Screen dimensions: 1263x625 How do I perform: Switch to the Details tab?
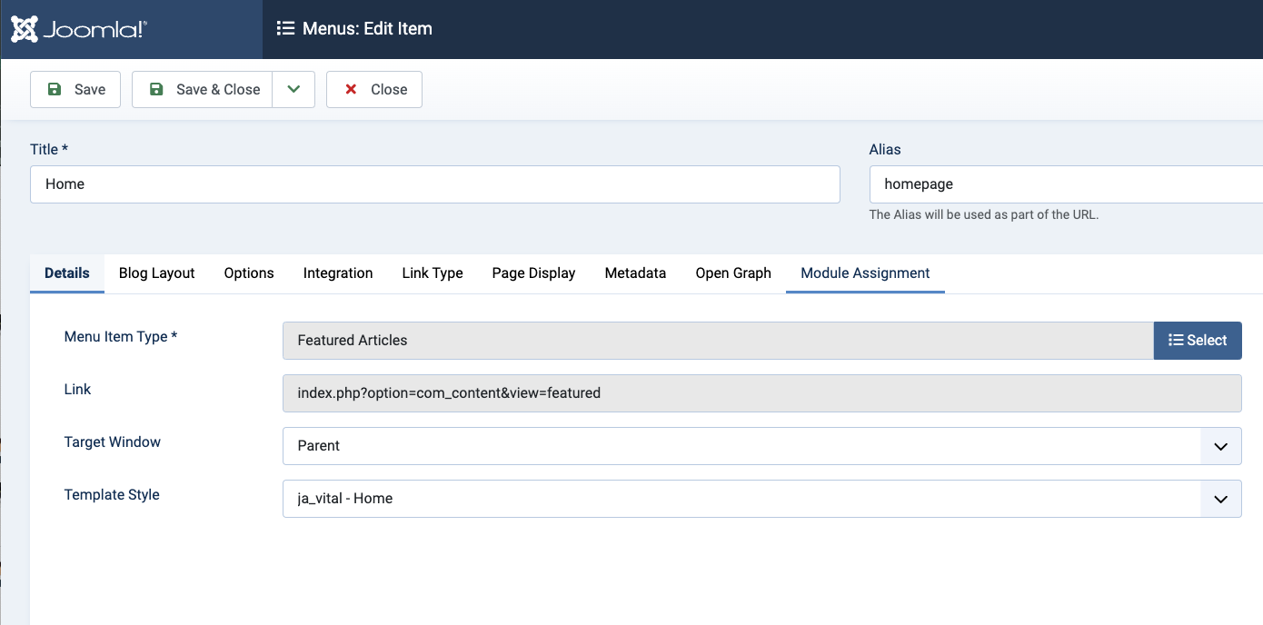click(x=67, y=273)
